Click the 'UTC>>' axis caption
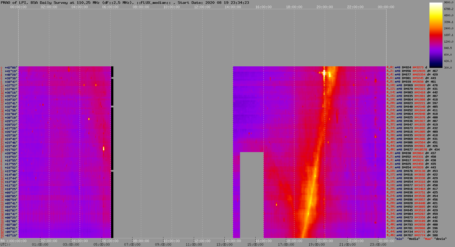The image size is (455, 247). [5, 244]
